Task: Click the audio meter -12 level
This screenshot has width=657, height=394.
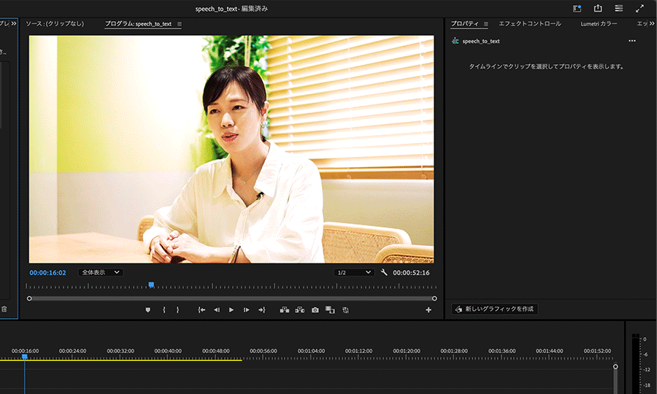Action: pos(647,370)
